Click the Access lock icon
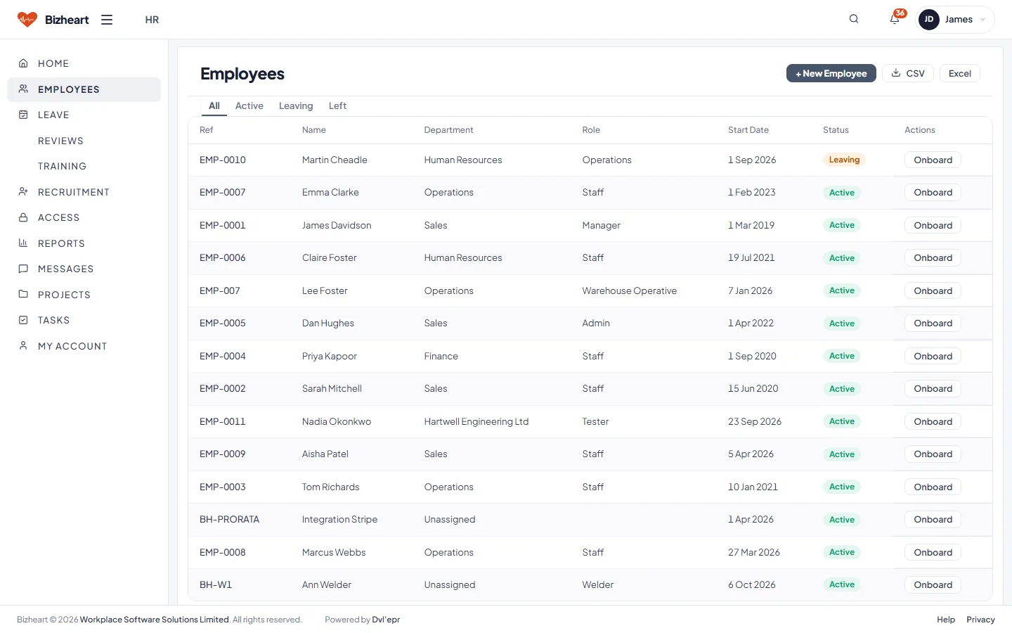This screenshot has height=633, width=1012. click(23, 217)
